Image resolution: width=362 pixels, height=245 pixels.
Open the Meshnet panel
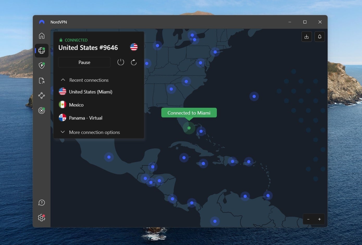tap(41, 95)
